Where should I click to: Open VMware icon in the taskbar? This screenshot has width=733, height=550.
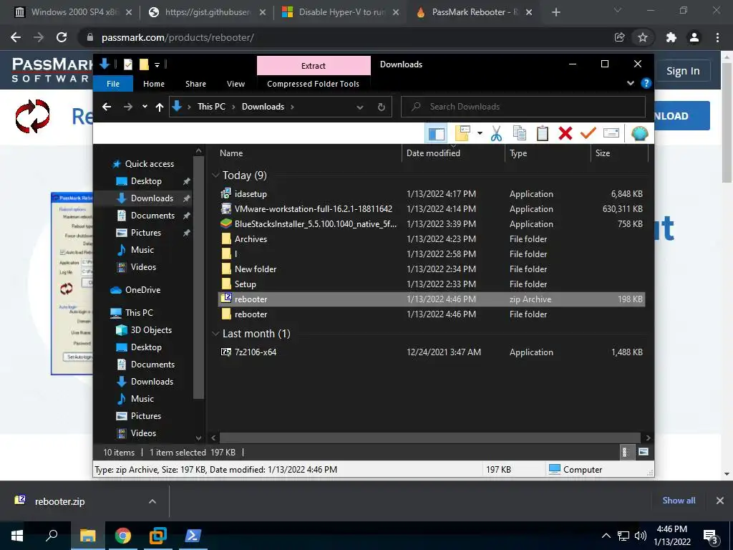pyautogui.click(x=158, y=536)
